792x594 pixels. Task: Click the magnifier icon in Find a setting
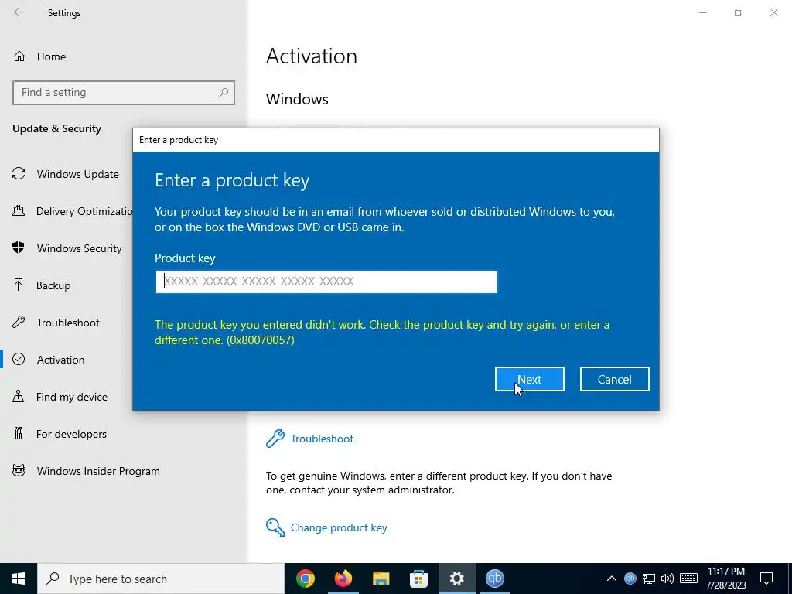(224, 93)
